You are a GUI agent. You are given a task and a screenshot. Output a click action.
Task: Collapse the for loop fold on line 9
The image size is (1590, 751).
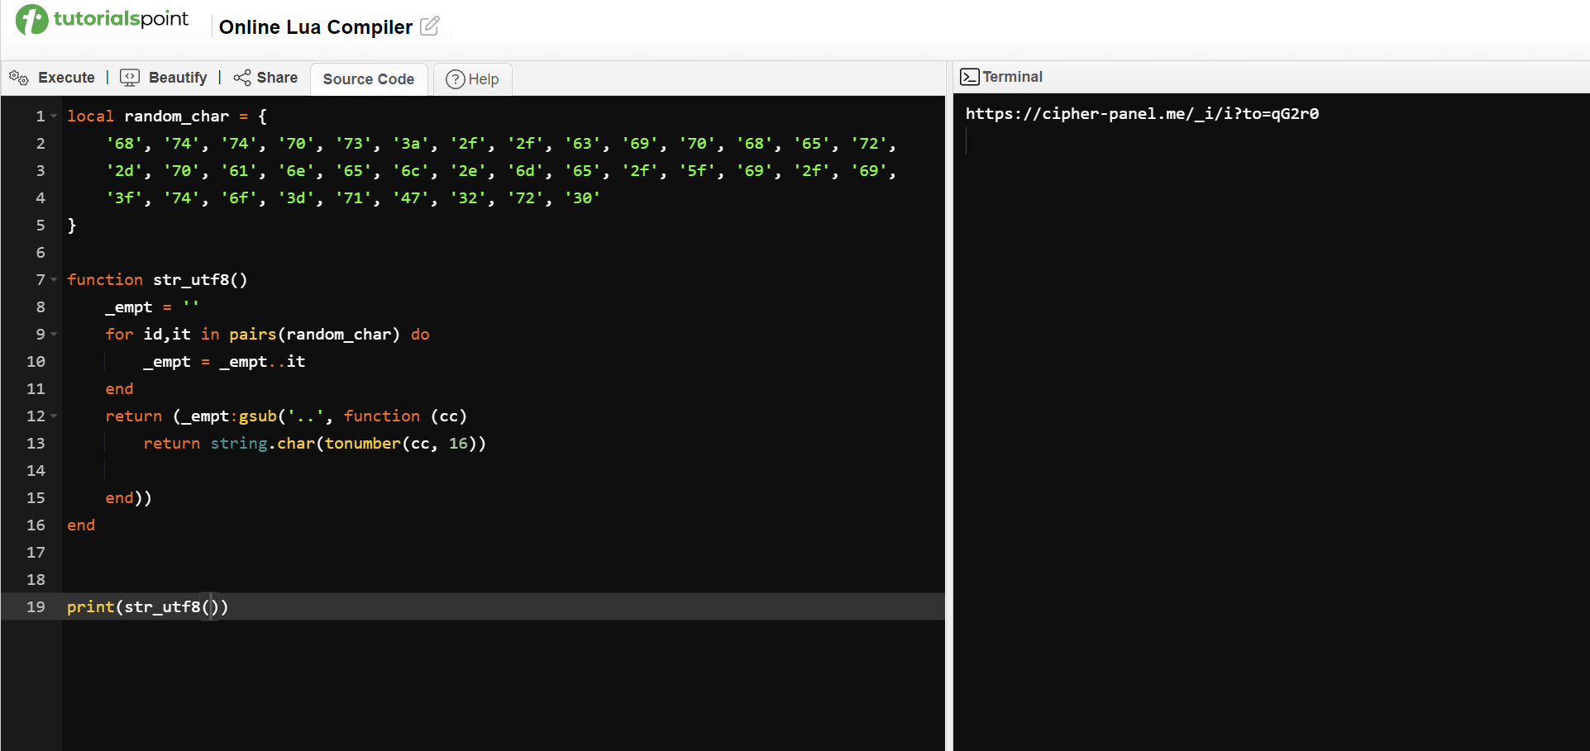[54, 335]
